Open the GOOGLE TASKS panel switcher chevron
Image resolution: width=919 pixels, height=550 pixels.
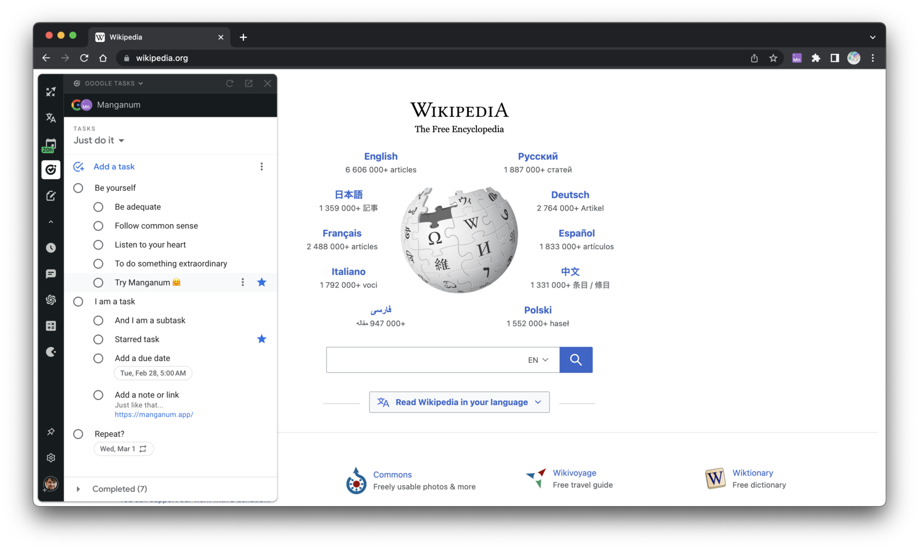point(141,83)
